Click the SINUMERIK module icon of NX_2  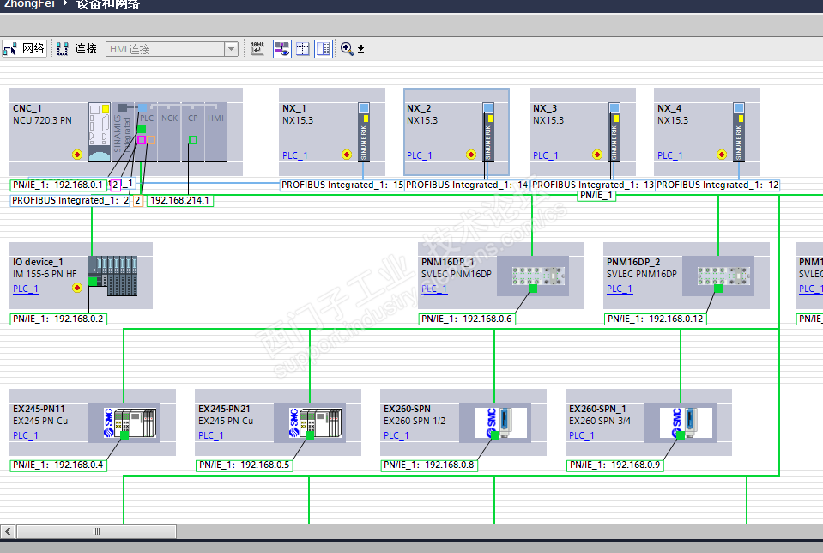[x=488, y=132]
